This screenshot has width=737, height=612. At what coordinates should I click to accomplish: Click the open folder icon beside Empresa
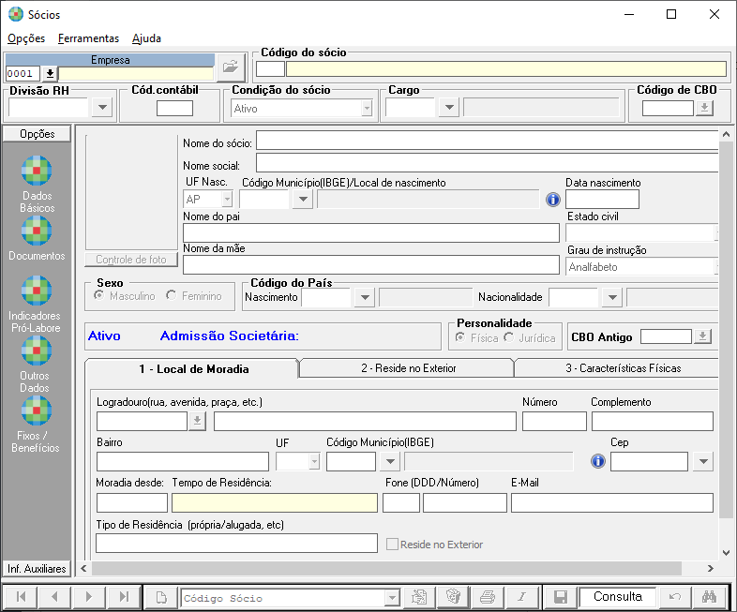(x=230, y=67)
